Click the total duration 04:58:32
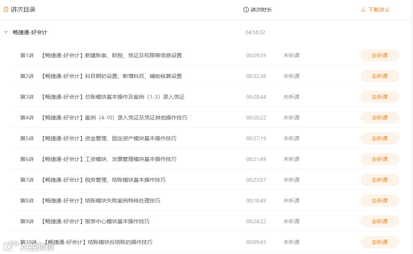 click(x=255, y=32)
